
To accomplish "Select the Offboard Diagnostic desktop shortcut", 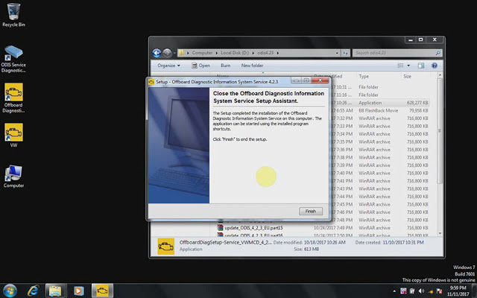I will [13, 98].
